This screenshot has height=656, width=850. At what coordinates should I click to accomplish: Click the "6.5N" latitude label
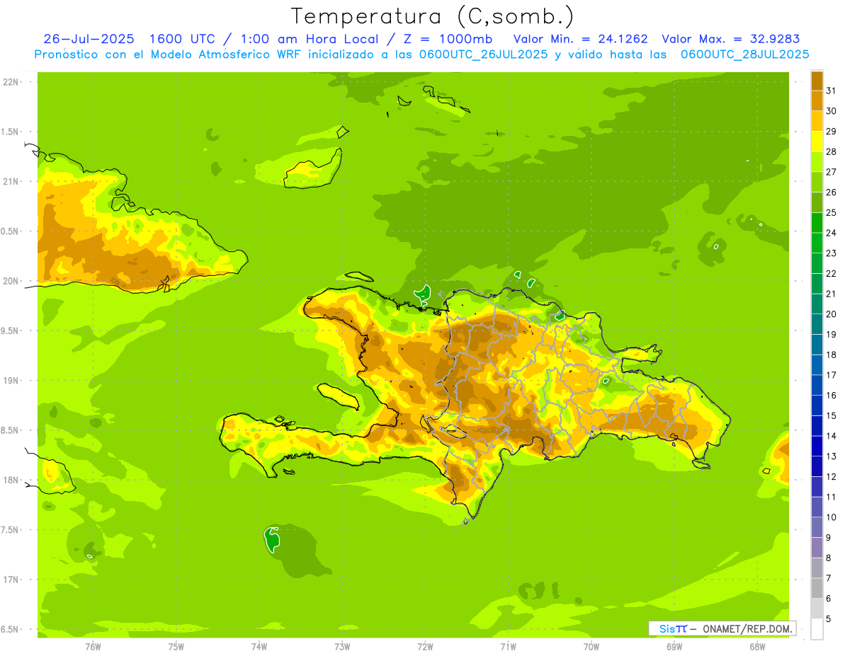click(10, 630)
